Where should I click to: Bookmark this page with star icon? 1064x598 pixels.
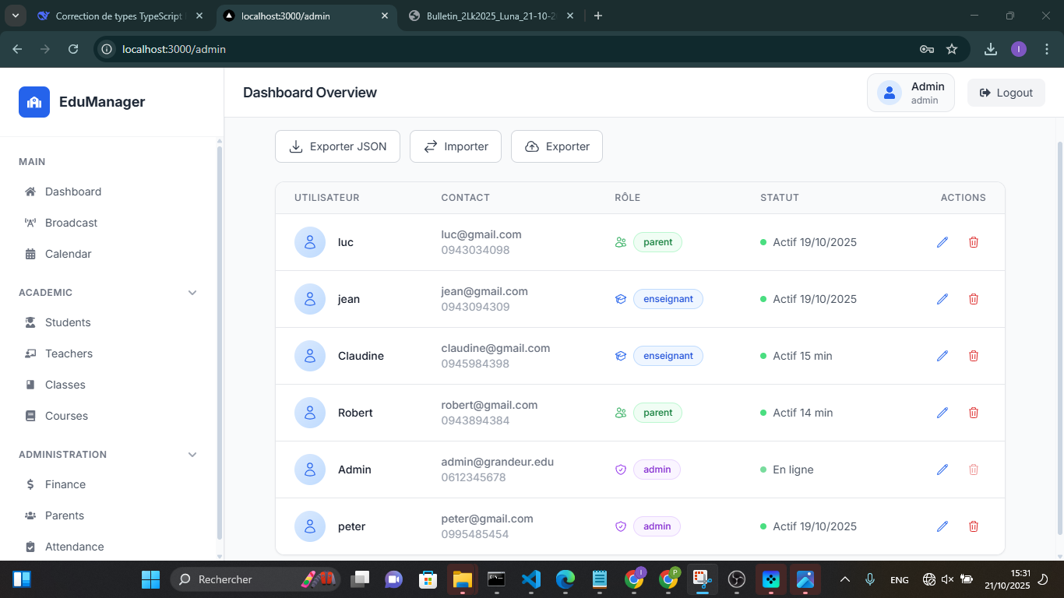click(952, 49)
